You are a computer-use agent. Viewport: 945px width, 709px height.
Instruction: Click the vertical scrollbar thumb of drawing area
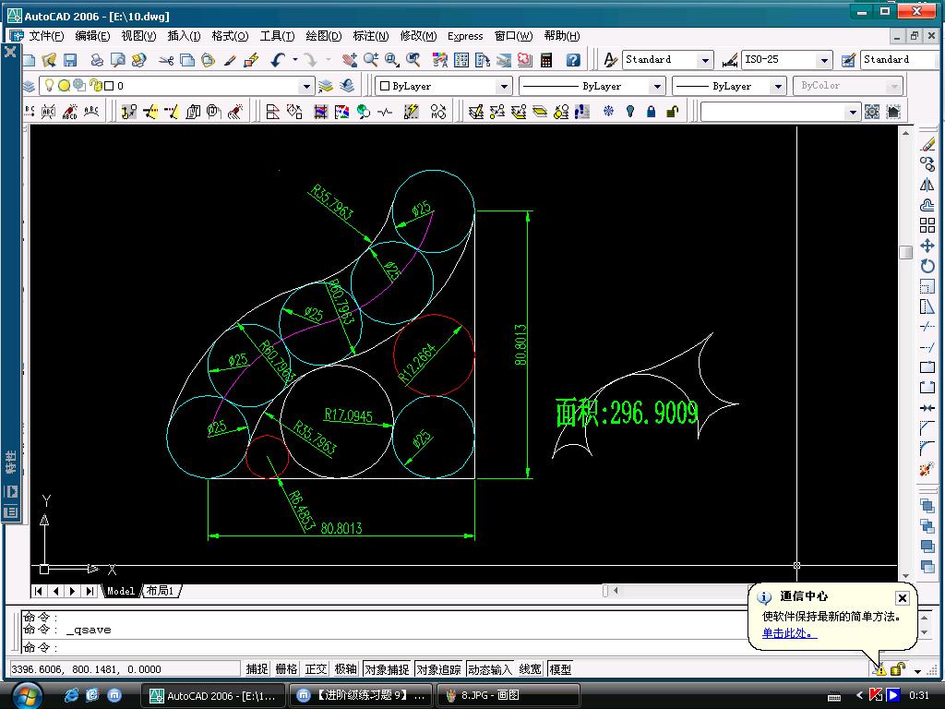(x=905, y=252)
